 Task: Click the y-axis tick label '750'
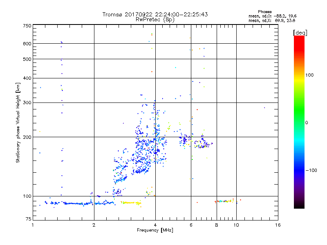(x=27, y=26)
